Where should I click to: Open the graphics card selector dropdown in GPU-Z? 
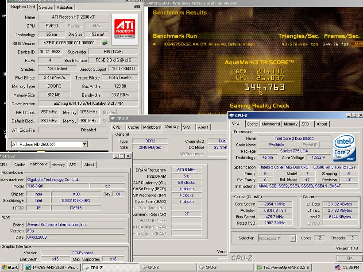(85, 144)
